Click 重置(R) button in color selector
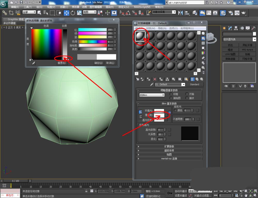 [62, 63]
